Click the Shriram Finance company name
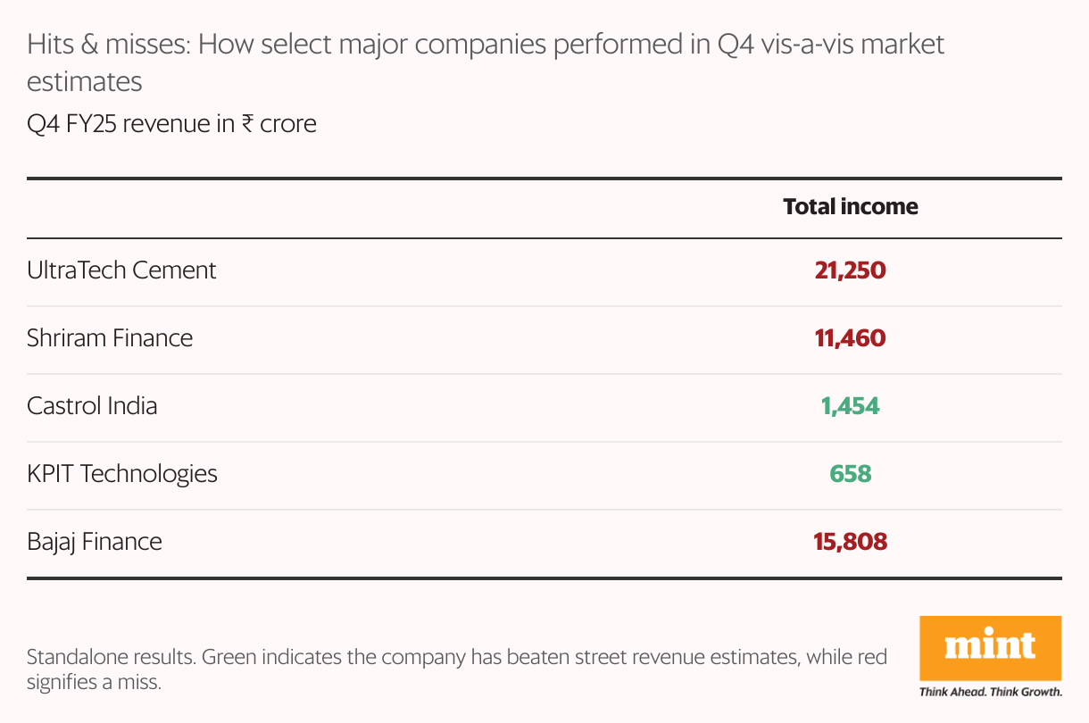 [x=110, y=338]
